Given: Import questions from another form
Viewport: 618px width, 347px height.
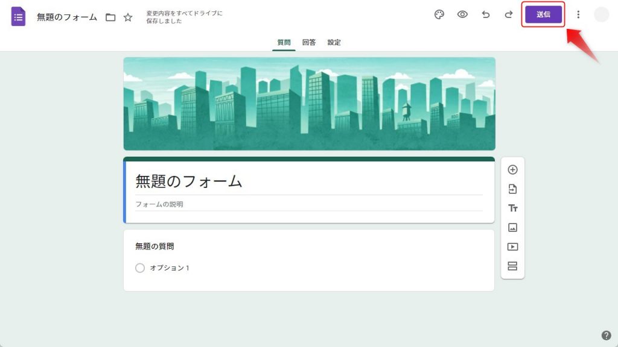Looking at the screenshot, I should point(512,189).
